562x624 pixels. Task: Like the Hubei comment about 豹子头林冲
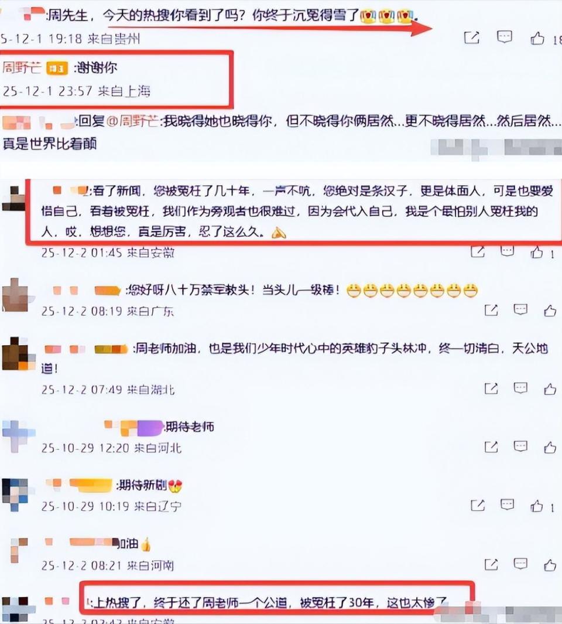point(550,388)
